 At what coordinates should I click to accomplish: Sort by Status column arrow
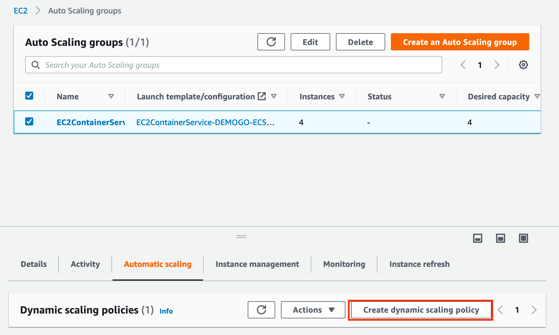coord(442,96)
